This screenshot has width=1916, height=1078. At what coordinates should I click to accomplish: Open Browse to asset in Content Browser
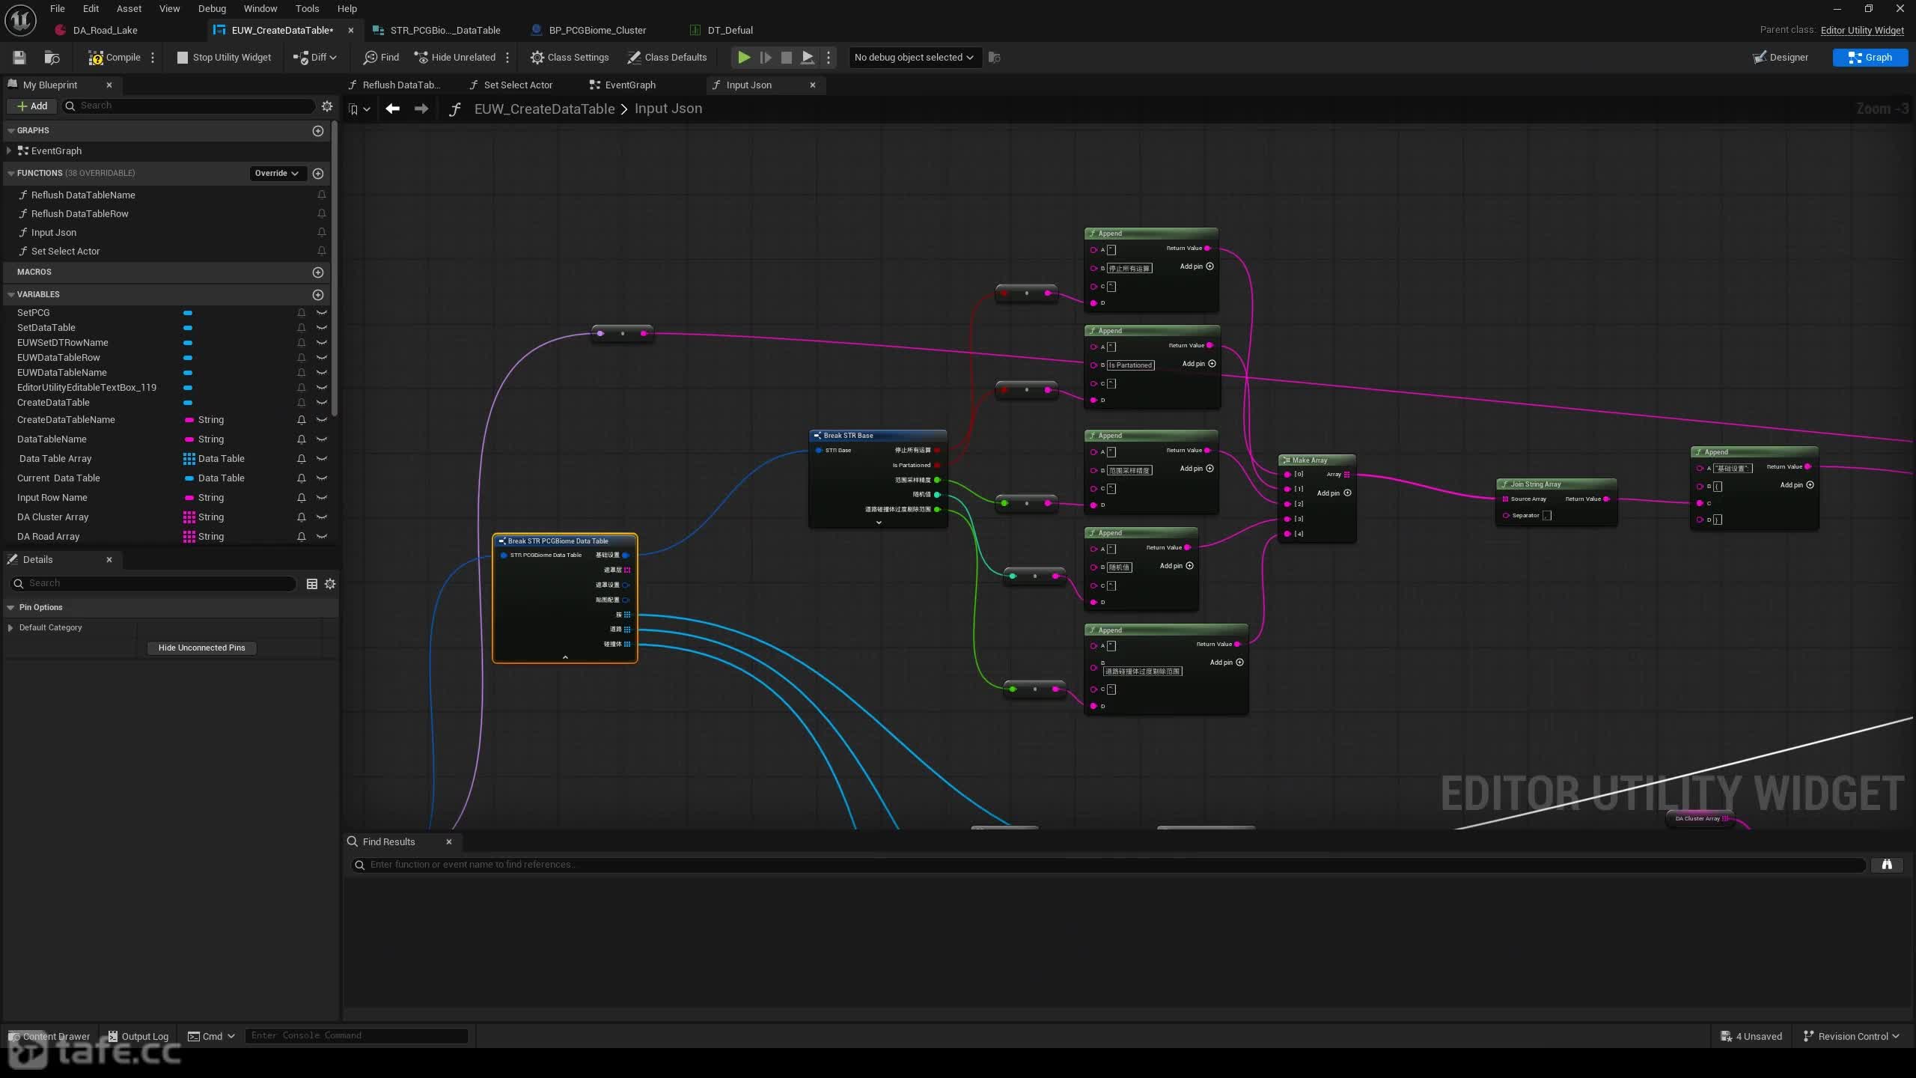(x=52, y=58)
